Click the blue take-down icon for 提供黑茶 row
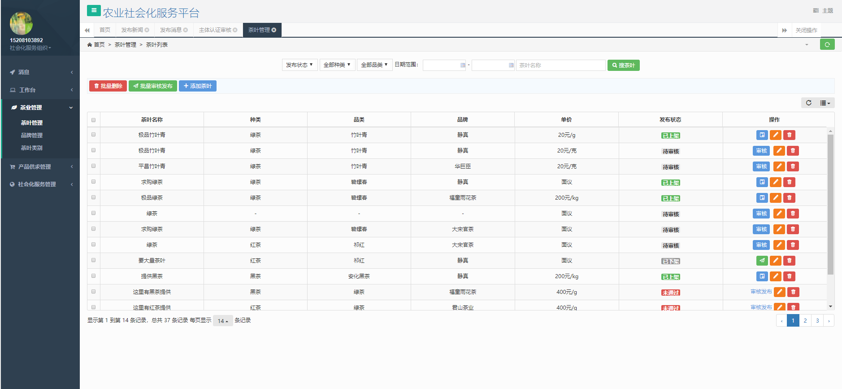This screenshot has height=389, width=842. [762, 276]
